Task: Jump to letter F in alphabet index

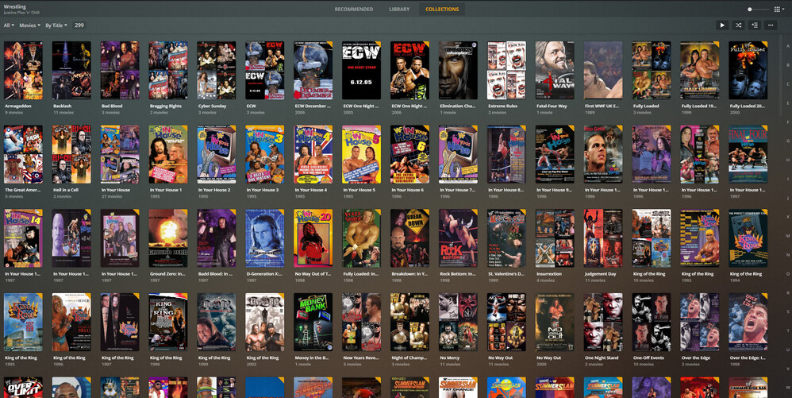Action: (x=787, y=122)
